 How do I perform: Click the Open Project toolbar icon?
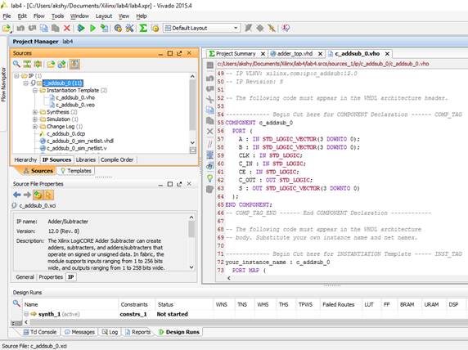click(x=7, y=29)
